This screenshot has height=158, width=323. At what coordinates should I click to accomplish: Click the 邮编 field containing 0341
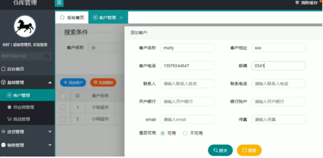(278, 66)
